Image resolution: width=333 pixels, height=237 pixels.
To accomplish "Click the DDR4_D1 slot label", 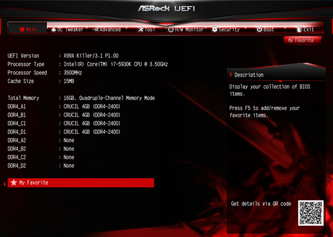I will 17,132.
